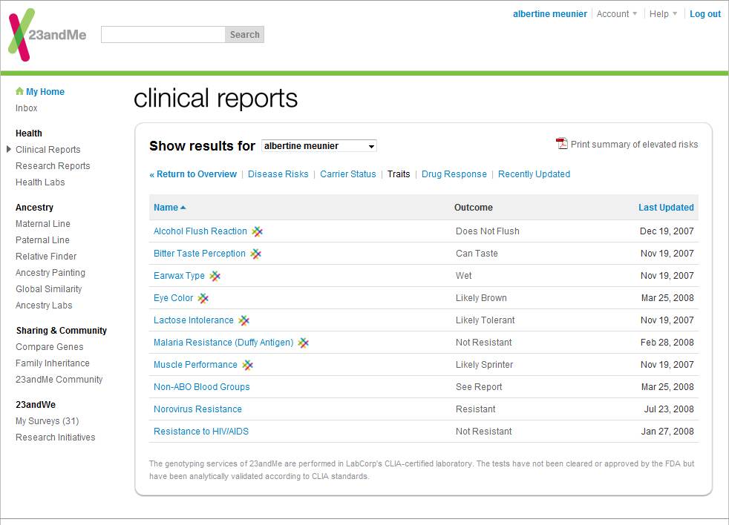Screen dimensions: 729x525
Task: Open the Resistance to HIV/AIDS report
Action: pos(201,432)
